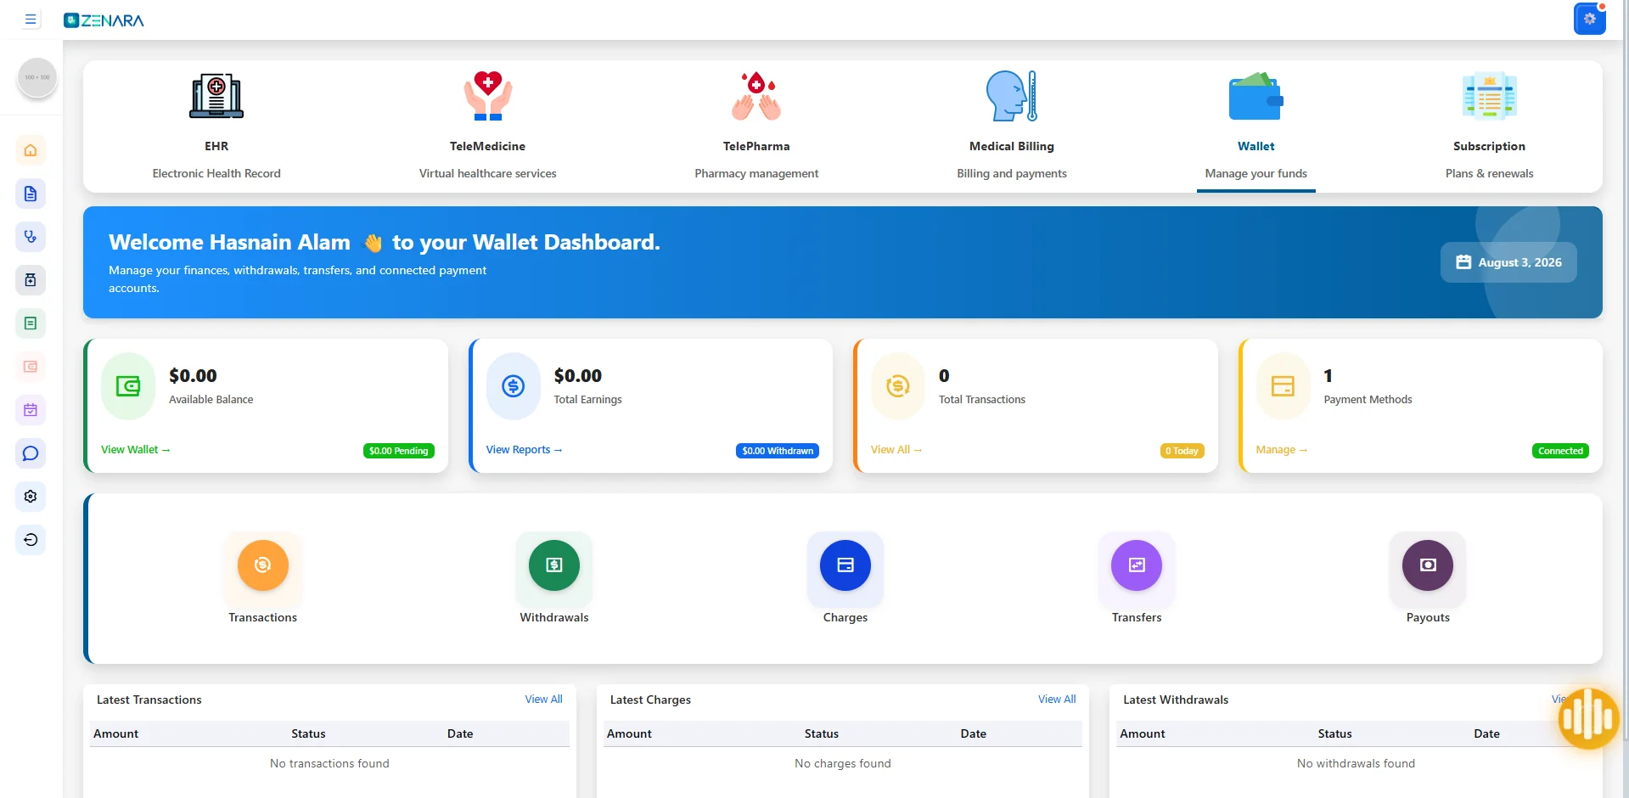
Task: Switch to the EHR module tab
Action: point(216,126)
